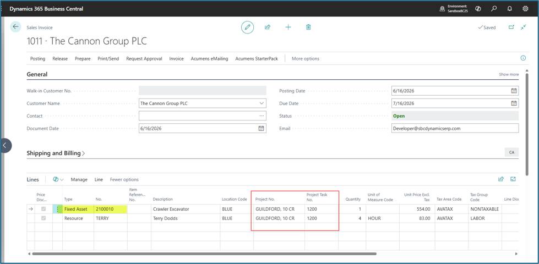The width and height of the screenshot is (539, 264).
Task: Open the Invoice menu
Action: click(x=176, y=59)
